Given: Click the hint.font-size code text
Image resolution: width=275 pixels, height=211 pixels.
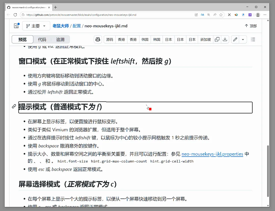Looking at the screenshot, I should pyautogui.click(x=73, y=161).
